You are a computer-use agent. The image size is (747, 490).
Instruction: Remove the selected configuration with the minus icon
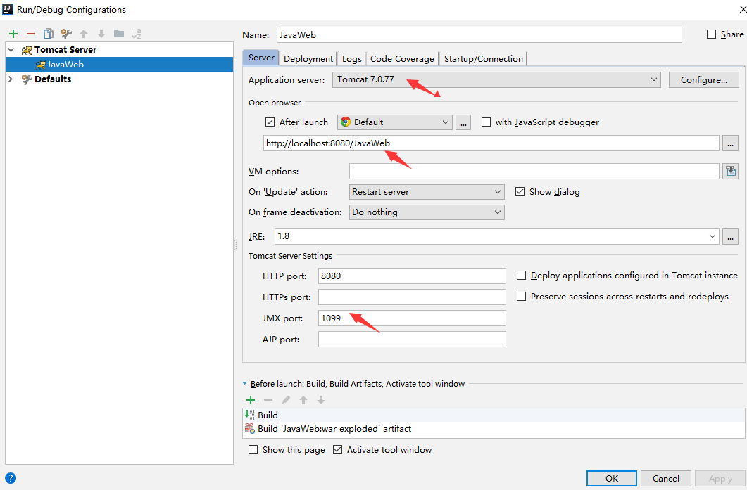(x=31, y=34)
